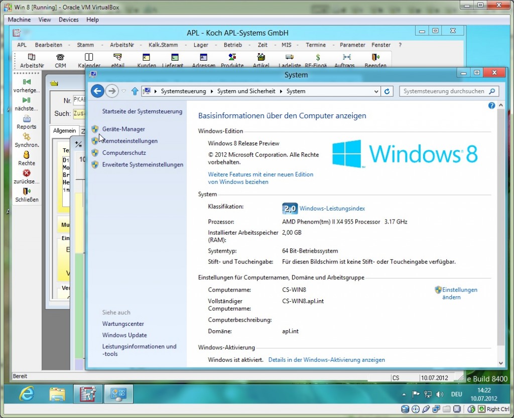Click the Systemsteuerung durchsuchen search field
Screen dimensions: 514x418
click(x=449, y=91)
